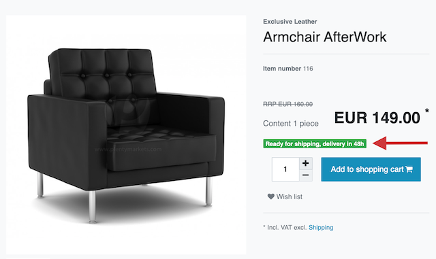Click the green Ready for shipping badge
The image size is (436, 259).
coord(315,144)
